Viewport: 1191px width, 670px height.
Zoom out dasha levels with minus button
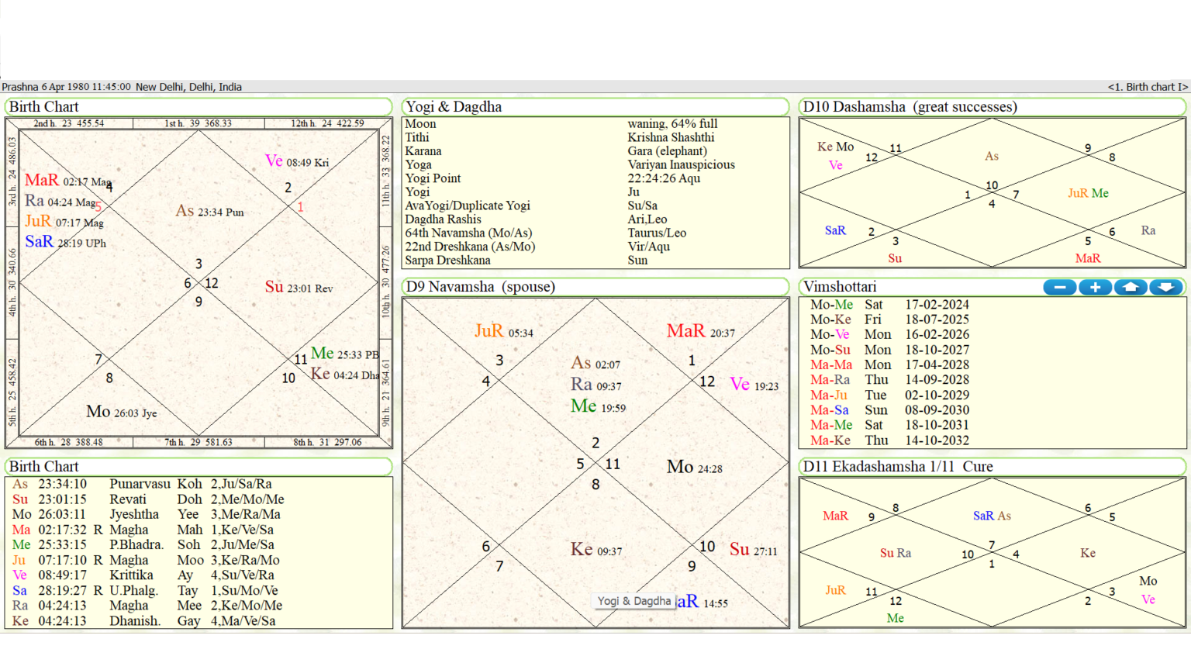(x=1060, y=287)
